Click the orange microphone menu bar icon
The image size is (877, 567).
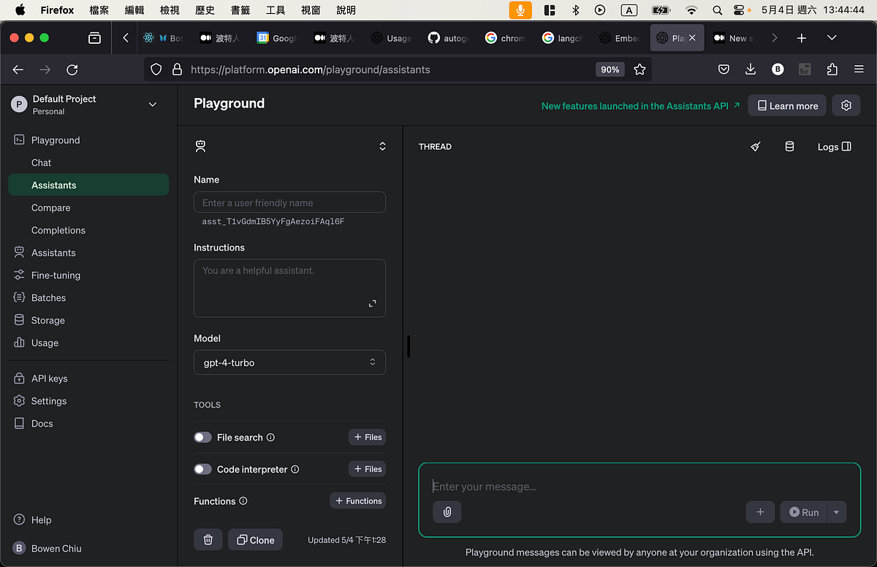520,9
